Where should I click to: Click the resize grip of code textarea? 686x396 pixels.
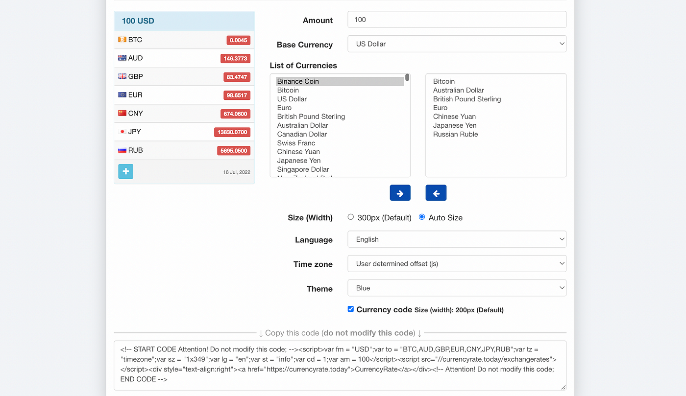click(563, 387)
